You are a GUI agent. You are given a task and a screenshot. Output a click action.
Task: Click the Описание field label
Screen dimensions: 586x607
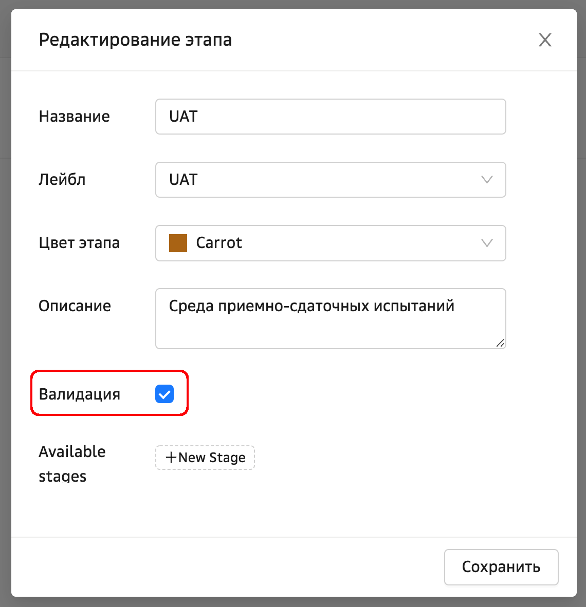[x=75, y=306]
